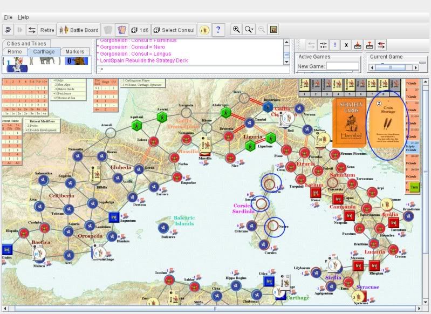The width and height of the screenshot is (431, 314).
Task: Switch to the Rome tab
Action: point(15,51)
